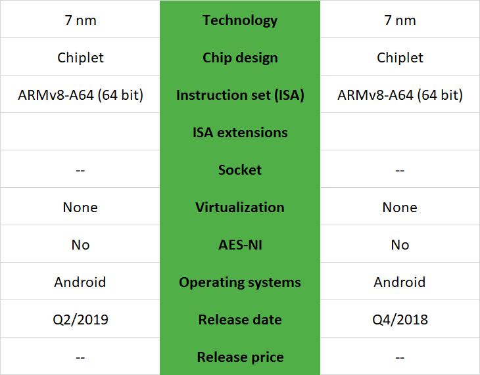Select the Release date row label
The height and width of the screenshot is (375, 480).
tap(239, 320)
